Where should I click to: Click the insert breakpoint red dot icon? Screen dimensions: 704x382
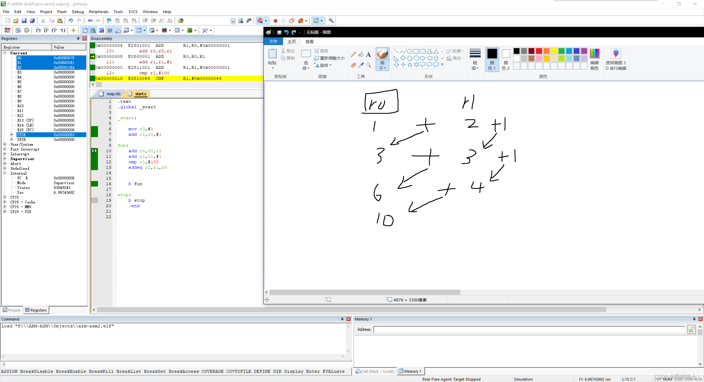point(275,21)
